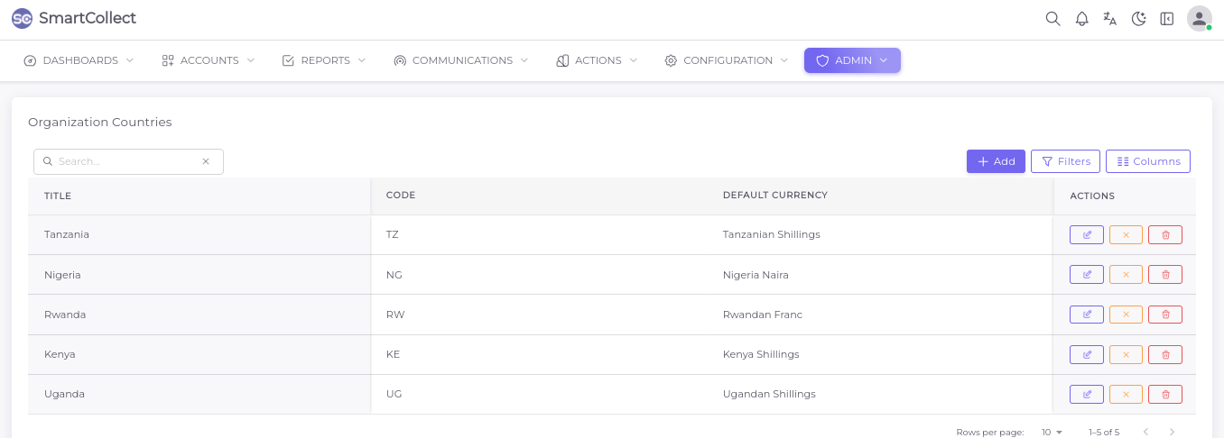Open the rows per page dropdown
This screenshot has height=438, width=1224.
coord(1052,433)
